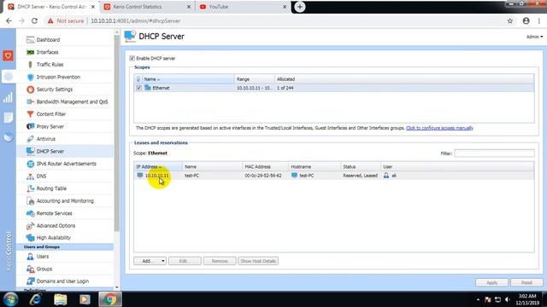
Task: Open Content Filter section
Action: click(x=50, y=114)
